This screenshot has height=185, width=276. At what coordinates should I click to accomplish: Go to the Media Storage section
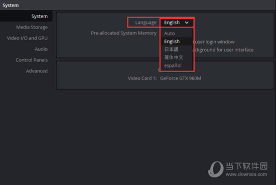(32, 27)
